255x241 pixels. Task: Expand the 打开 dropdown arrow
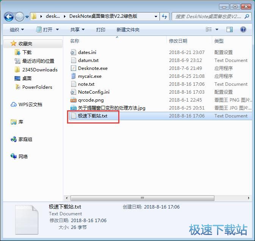click(x=57, y=30)
